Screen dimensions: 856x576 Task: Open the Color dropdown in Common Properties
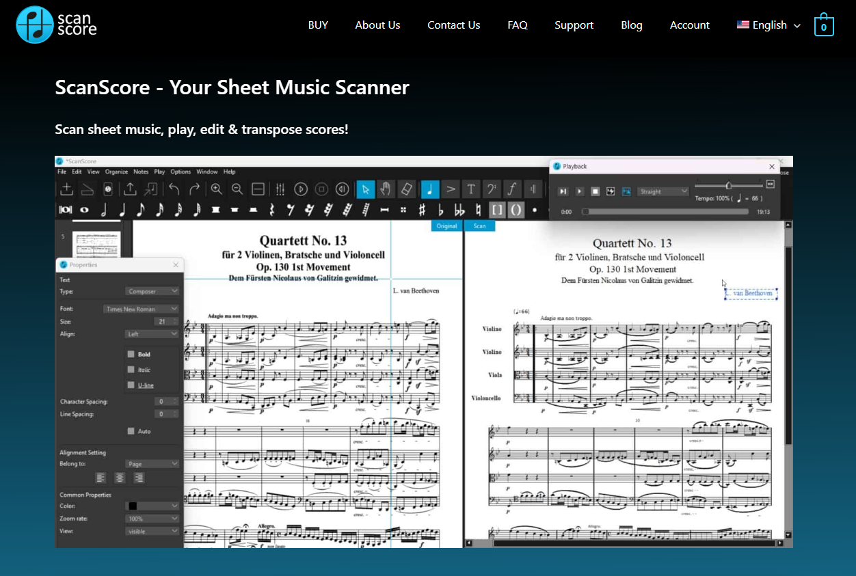click(152, 506)
